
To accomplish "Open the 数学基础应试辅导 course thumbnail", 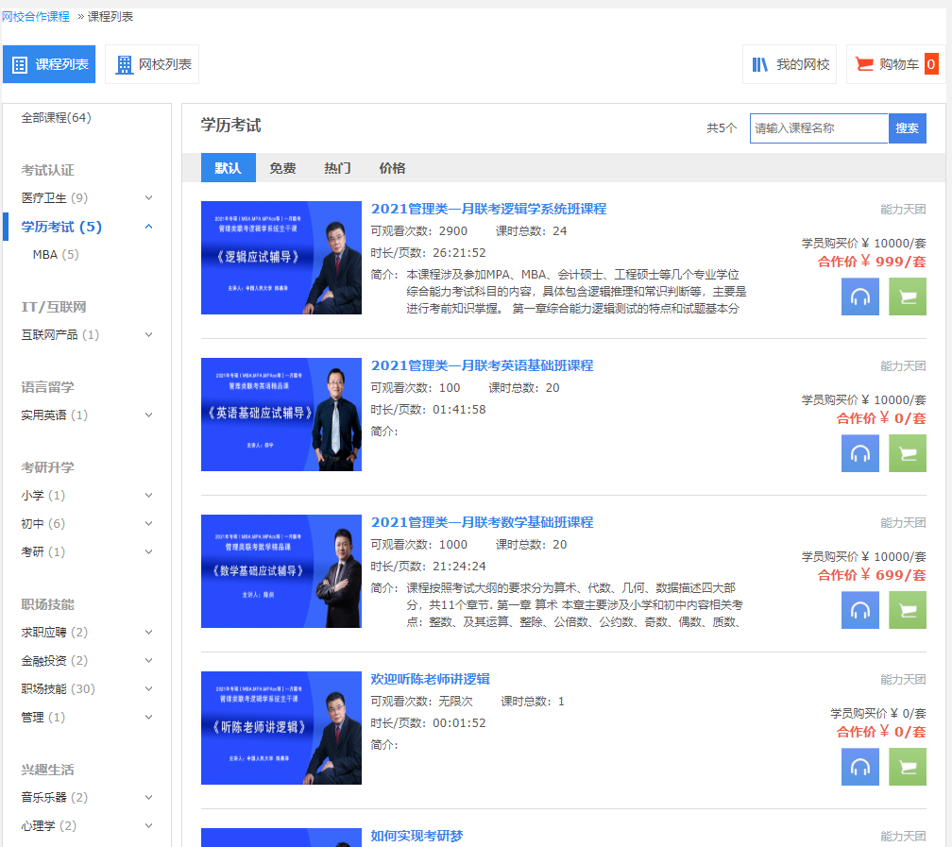I will click(x=281, y=571).
